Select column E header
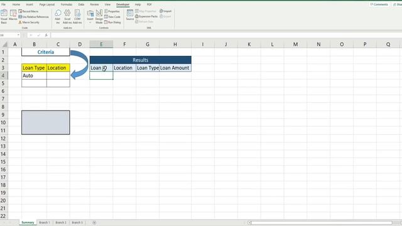 (101, 45)
